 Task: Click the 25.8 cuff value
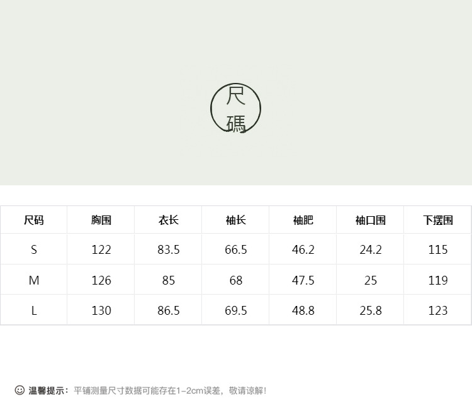371,310
